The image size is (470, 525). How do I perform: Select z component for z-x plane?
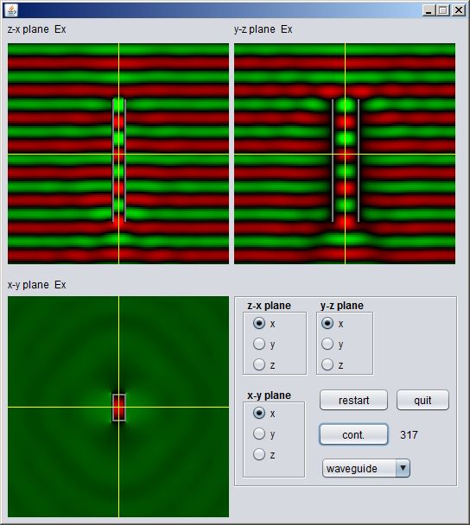(x=259, y=364)
